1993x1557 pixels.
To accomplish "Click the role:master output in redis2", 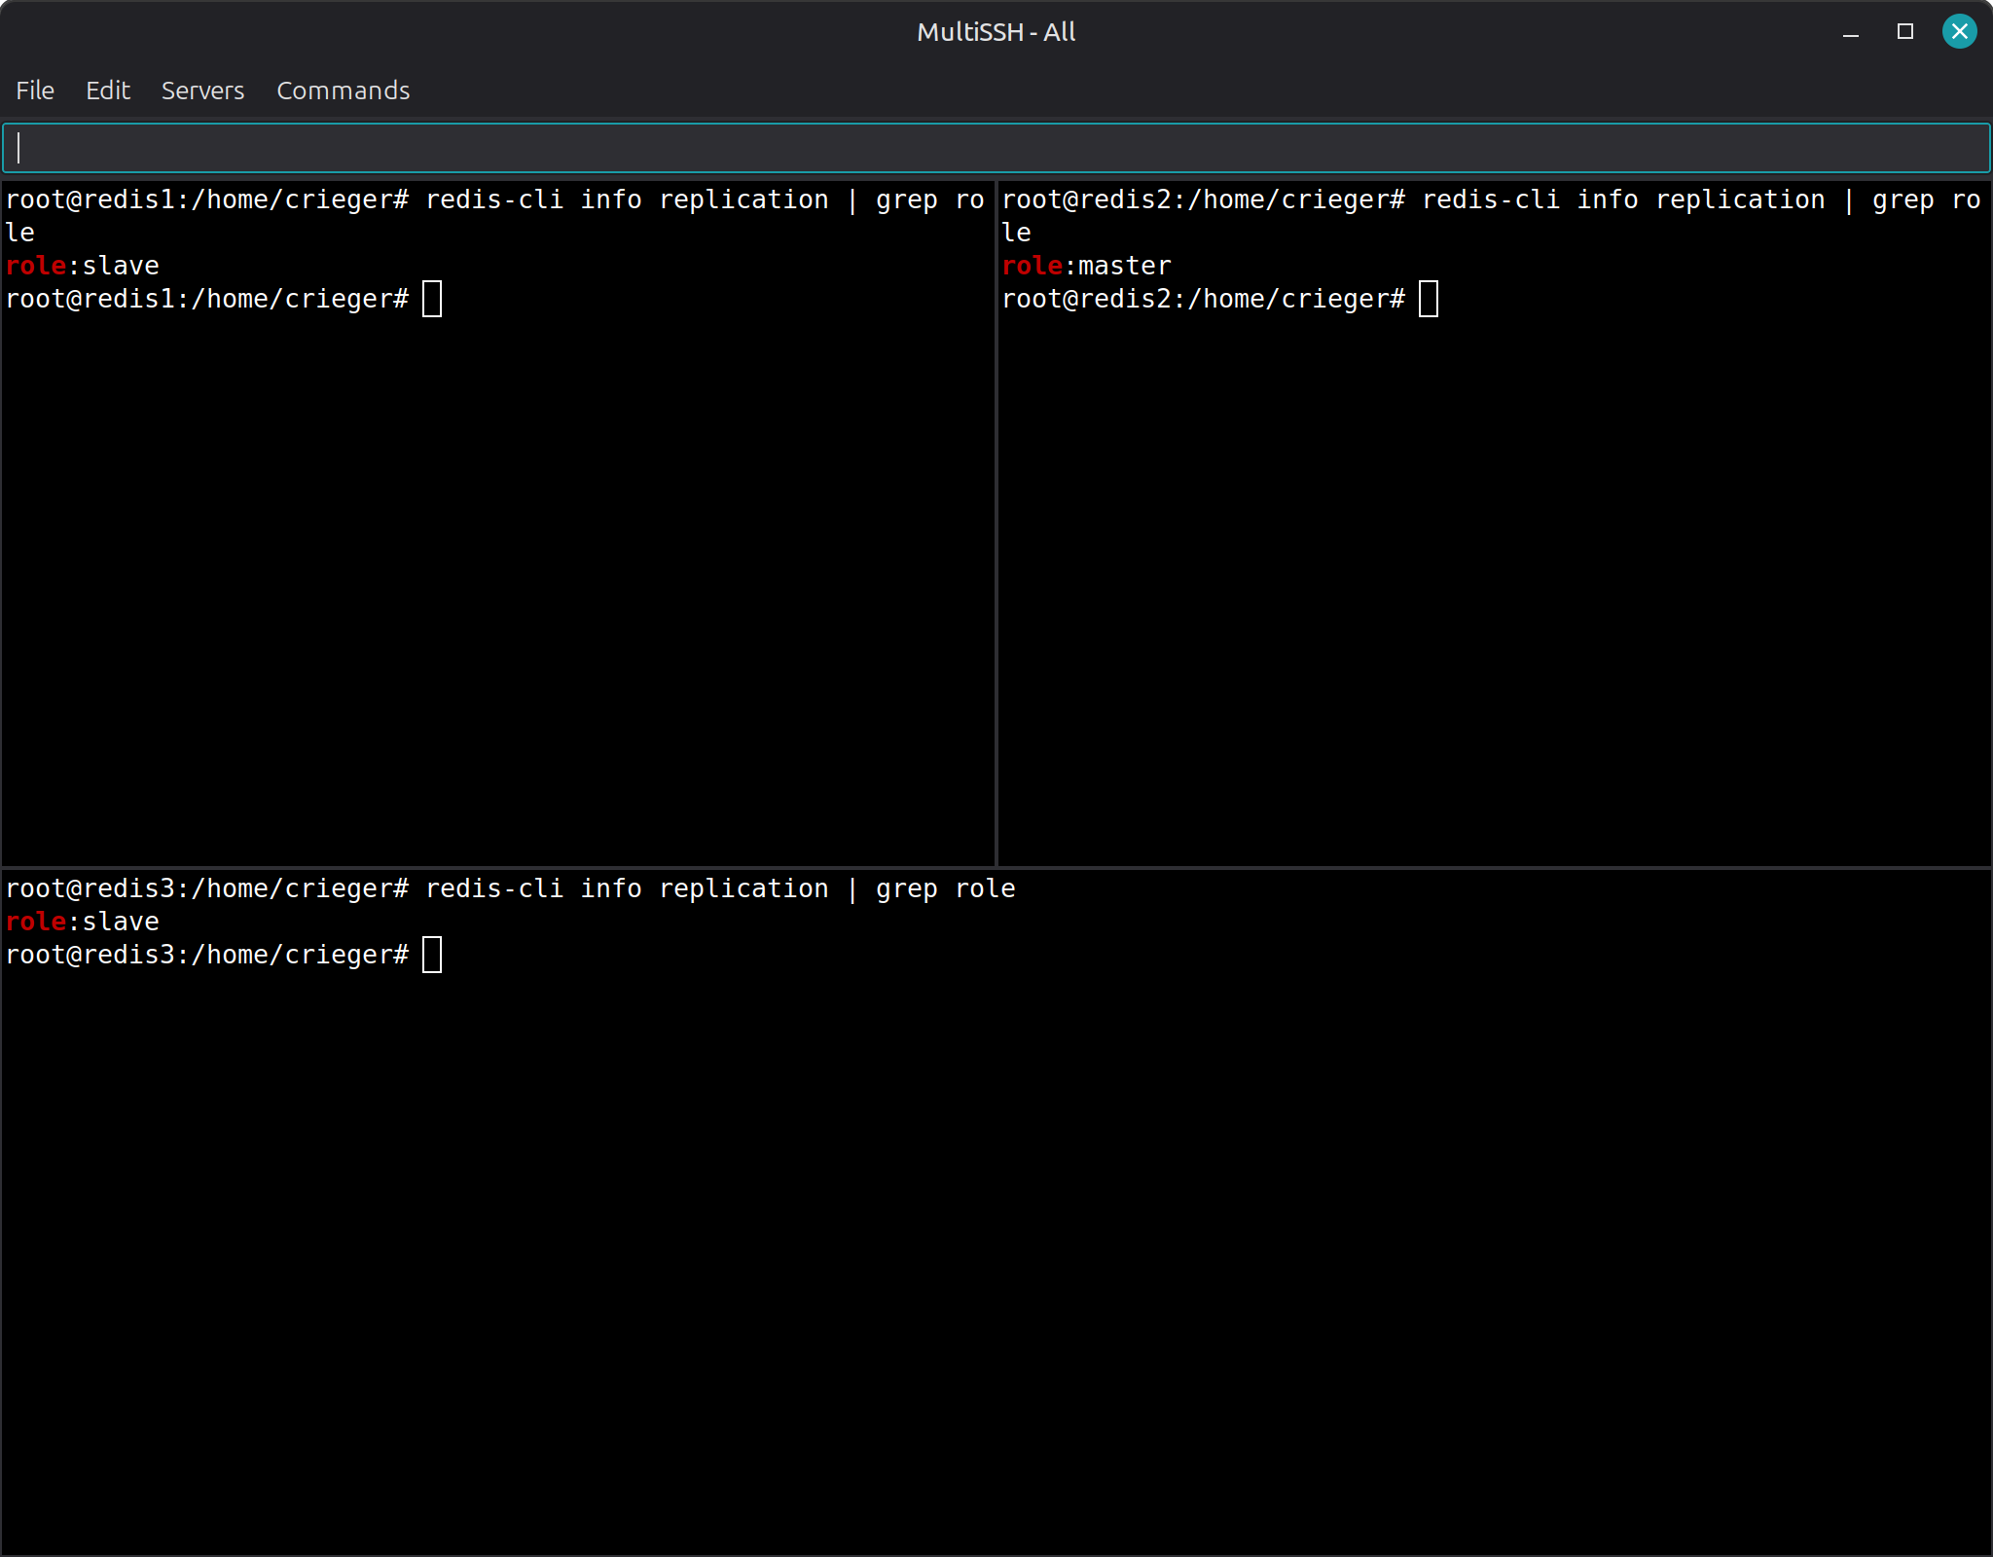I will [1087, 266].
